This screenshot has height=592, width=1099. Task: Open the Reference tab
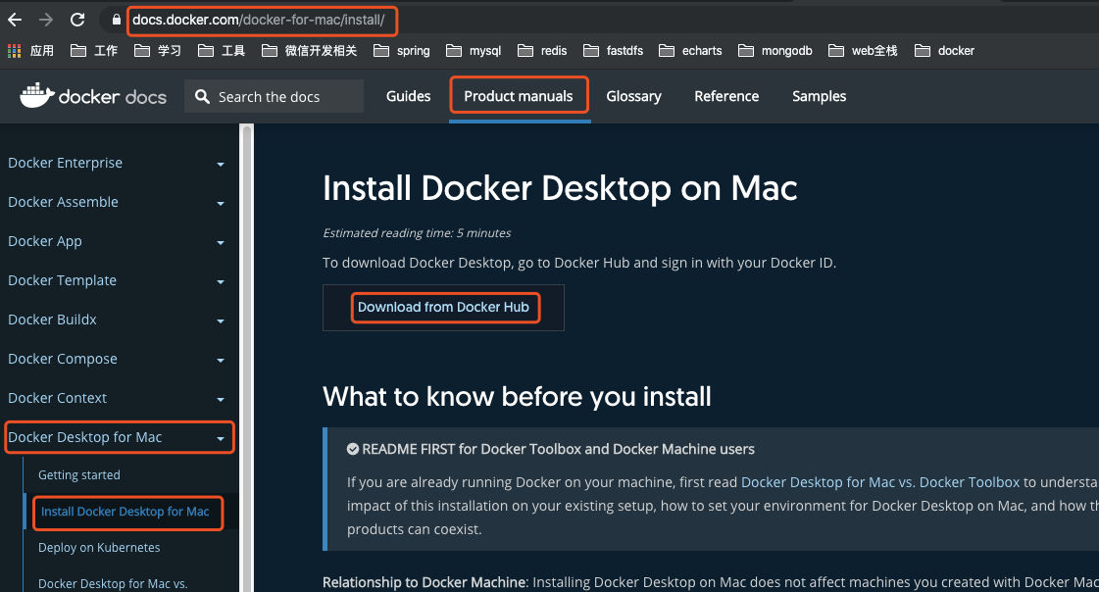pyautogui.click(x=726, y=96)
